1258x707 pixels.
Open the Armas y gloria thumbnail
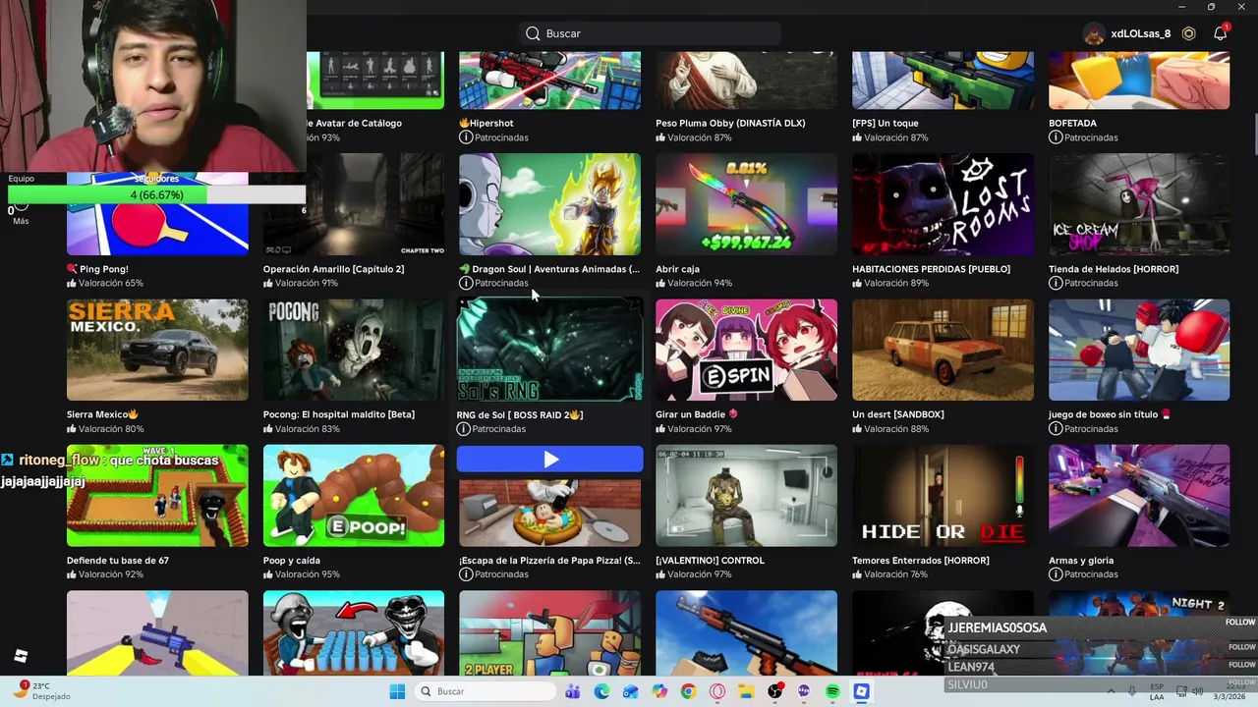1139,496
